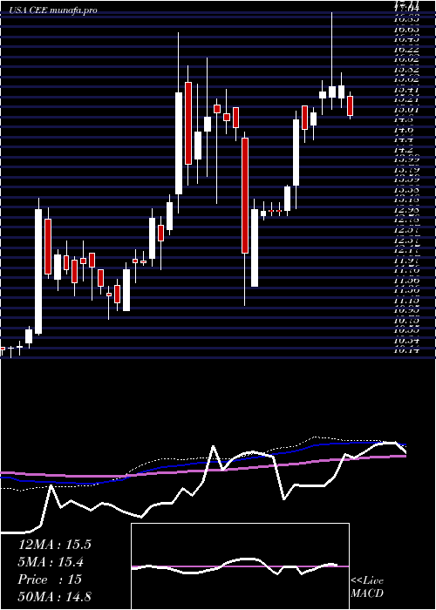This screenshot has height=610, width=436.
Task: Click the '<<Live MACD' label
Action: (x=367, y=587)
